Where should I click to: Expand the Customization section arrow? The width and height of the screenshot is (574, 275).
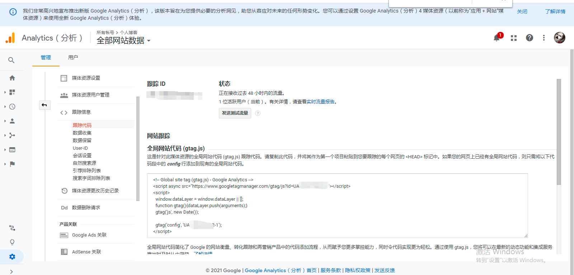coord(5,92)
